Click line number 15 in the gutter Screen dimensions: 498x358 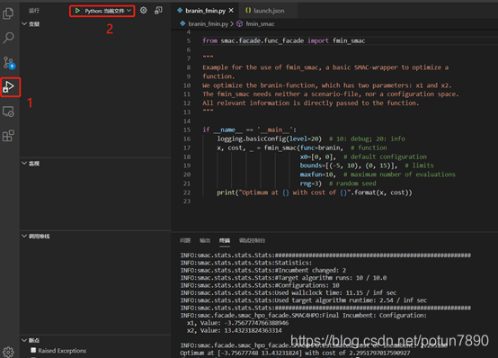click(187, 130)
